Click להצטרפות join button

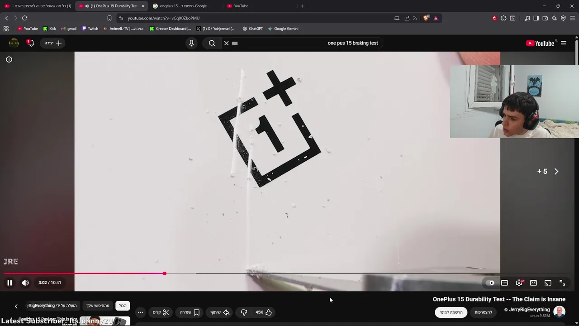pos(483,312)
